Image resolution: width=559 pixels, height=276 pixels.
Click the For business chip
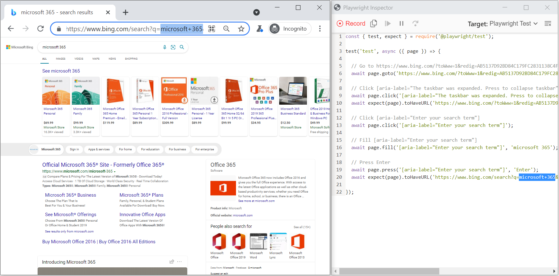coord(177,149)
